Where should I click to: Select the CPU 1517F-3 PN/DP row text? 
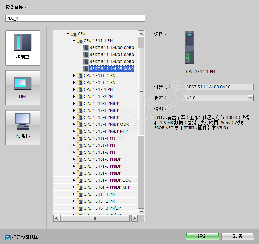coord(102,166)
